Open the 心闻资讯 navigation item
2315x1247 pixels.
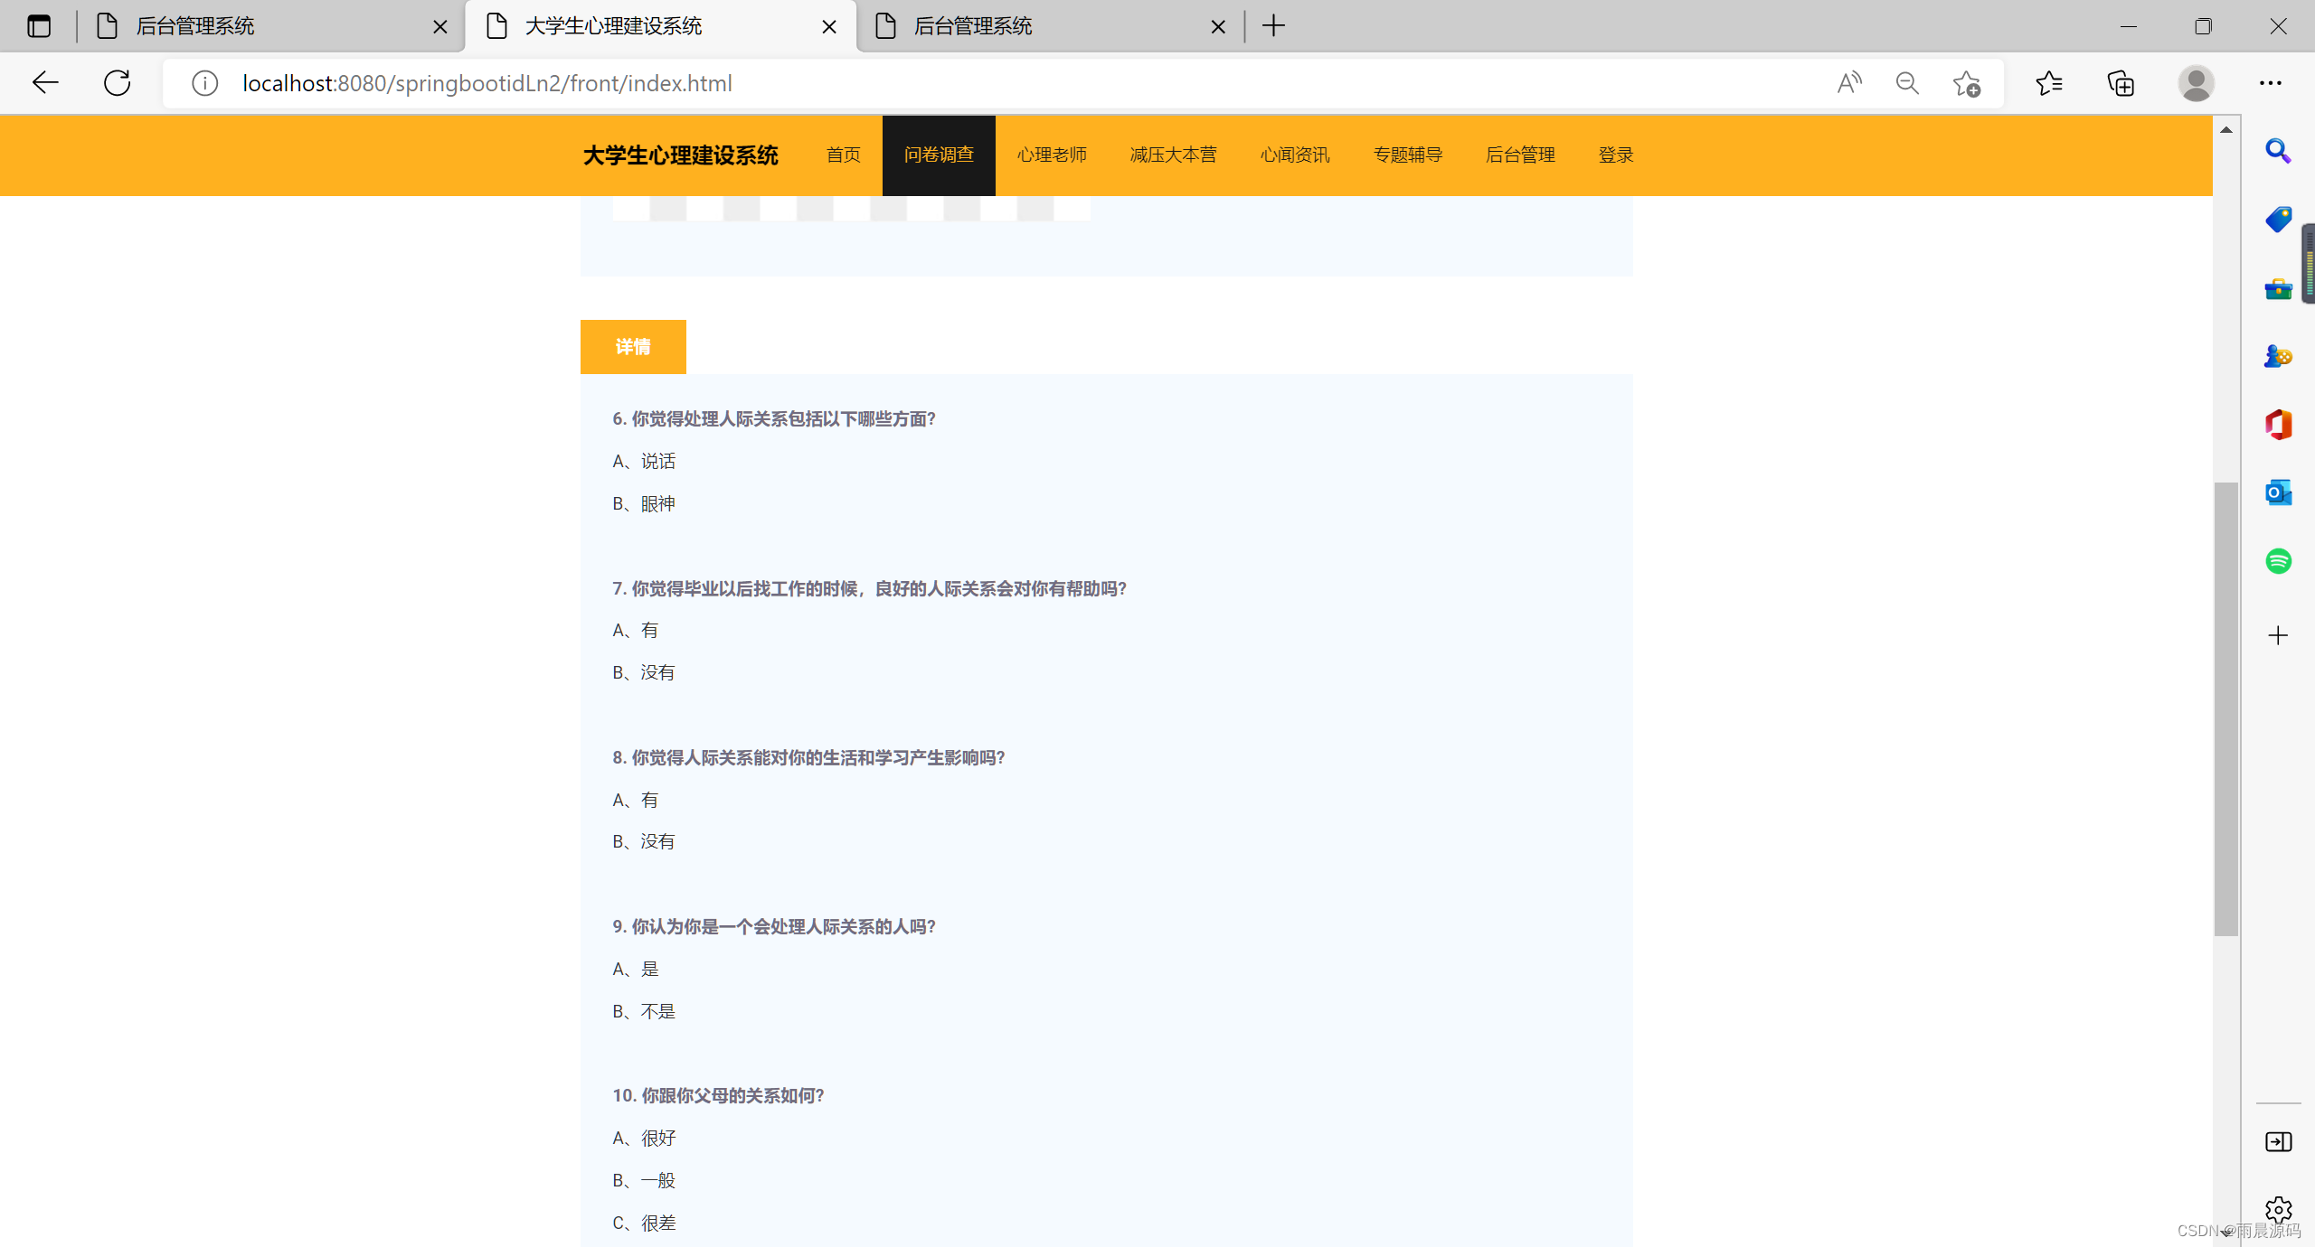point(1295,155)
